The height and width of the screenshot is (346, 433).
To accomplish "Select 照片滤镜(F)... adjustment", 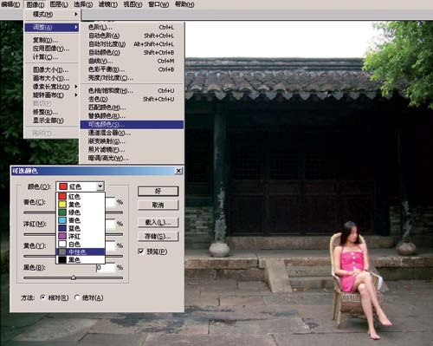I will tap(132, 150).
